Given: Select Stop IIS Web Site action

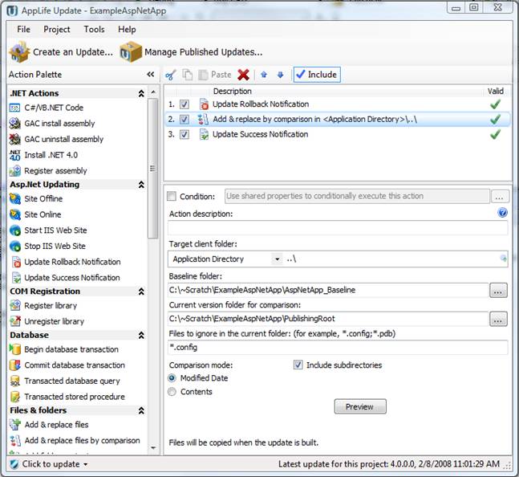Looking at the screenshot, I should point(47,246).
